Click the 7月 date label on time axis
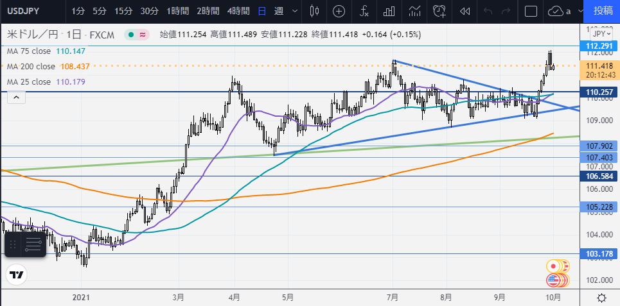 393,297
